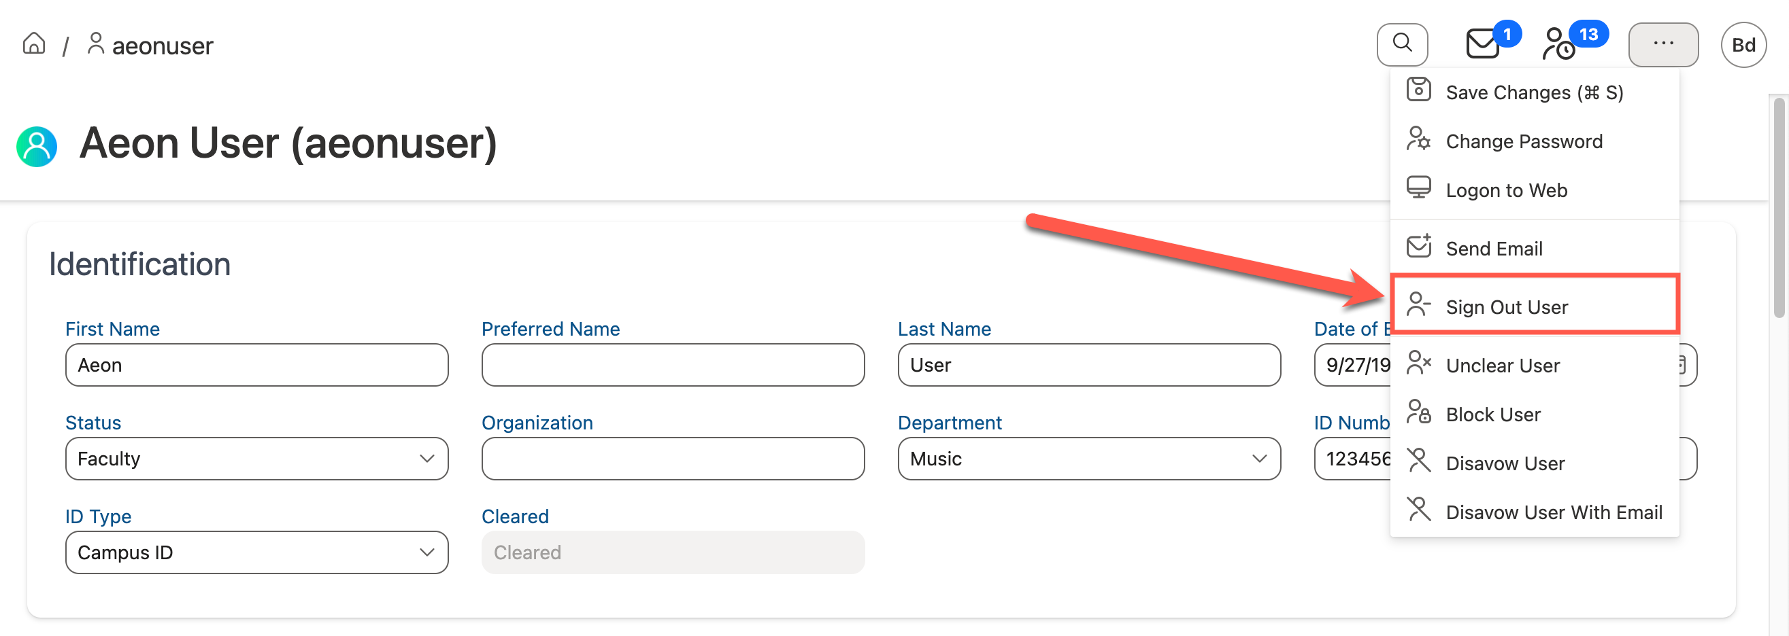Open the Bd account avatar menu

pos(1743,44)
